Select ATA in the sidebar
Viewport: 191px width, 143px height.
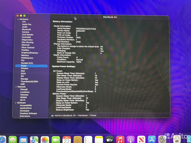point(24,22)
